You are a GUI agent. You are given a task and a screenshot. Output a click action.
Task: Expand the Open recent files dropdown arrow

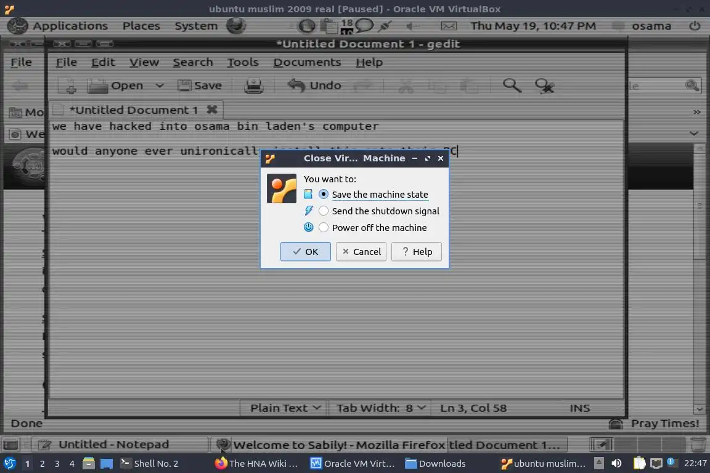pyautogui.click(x=160, y=85)
